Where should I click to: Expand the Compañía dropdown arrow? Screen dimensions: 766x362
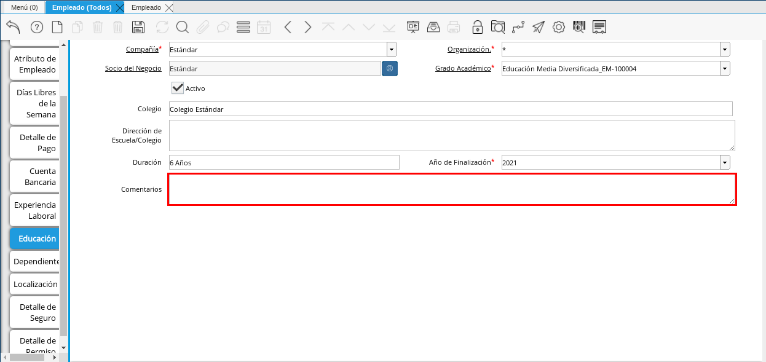pyautogui.click(x=392, y=49)
